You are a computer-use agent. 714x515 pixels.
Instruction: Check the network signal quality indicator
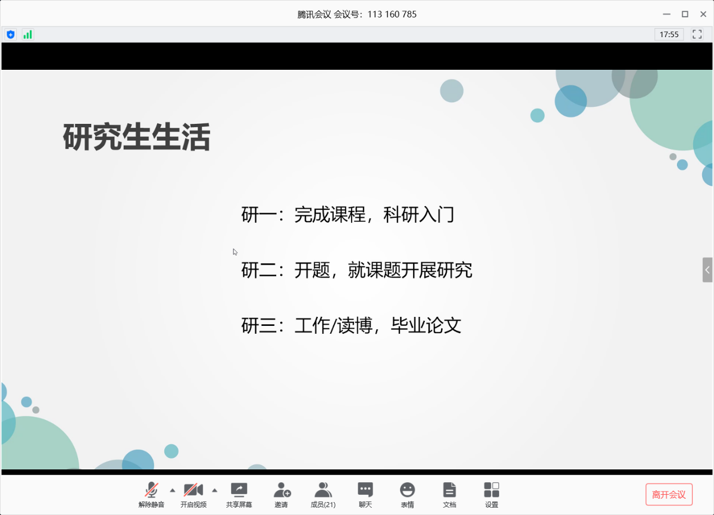27,34
